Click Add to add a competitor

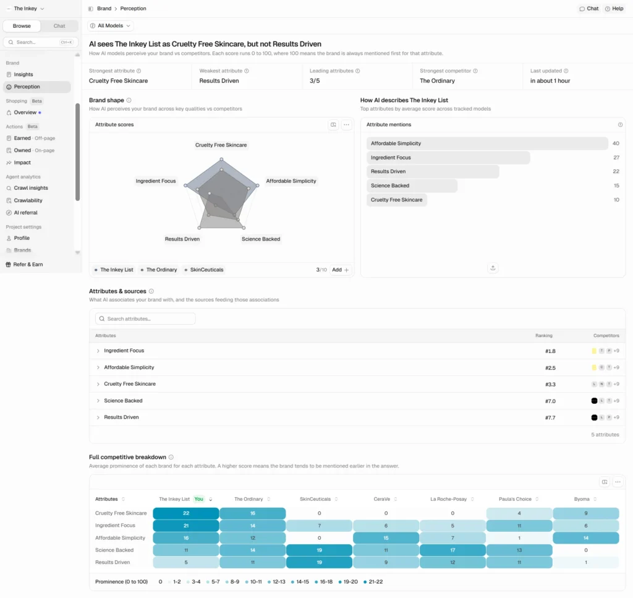coord(341,270)
